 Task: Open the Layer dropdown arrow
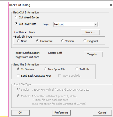(x=96, y=24)
